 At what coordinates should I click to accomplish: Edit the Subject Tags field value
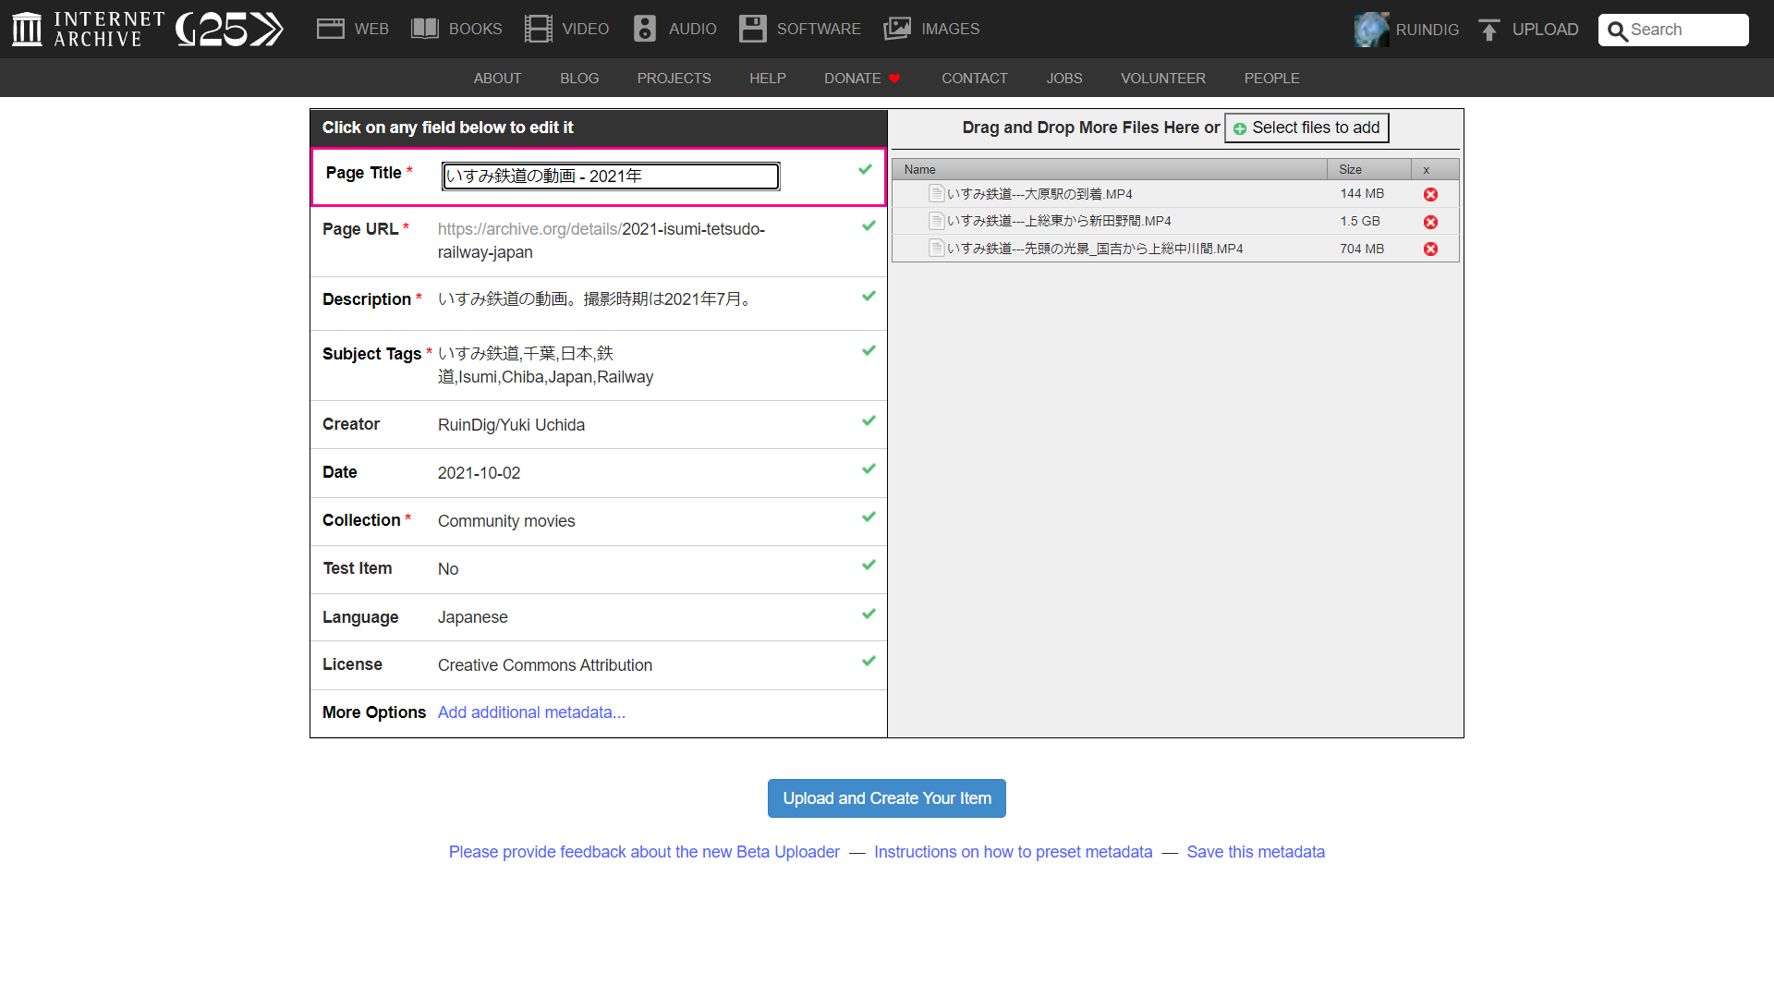545,365
